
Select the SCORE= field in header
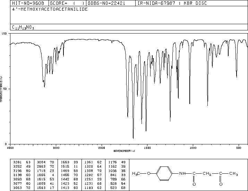(x=67, y=3)
